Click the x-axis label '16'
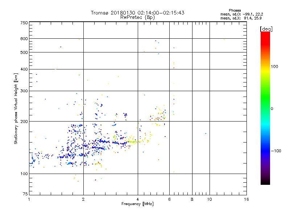Screen dimensions: 290x217 tap(246, 199)
